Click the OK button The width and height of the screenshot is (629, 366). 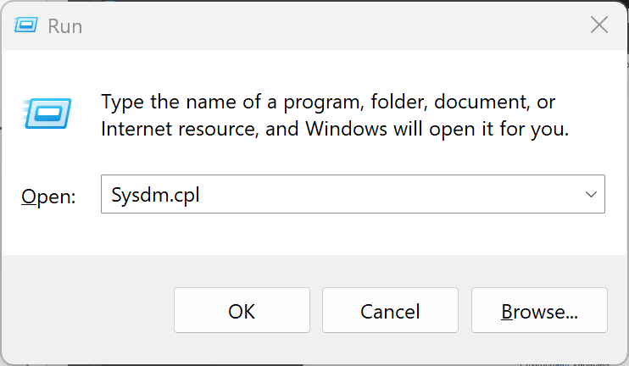coord(242,310)
